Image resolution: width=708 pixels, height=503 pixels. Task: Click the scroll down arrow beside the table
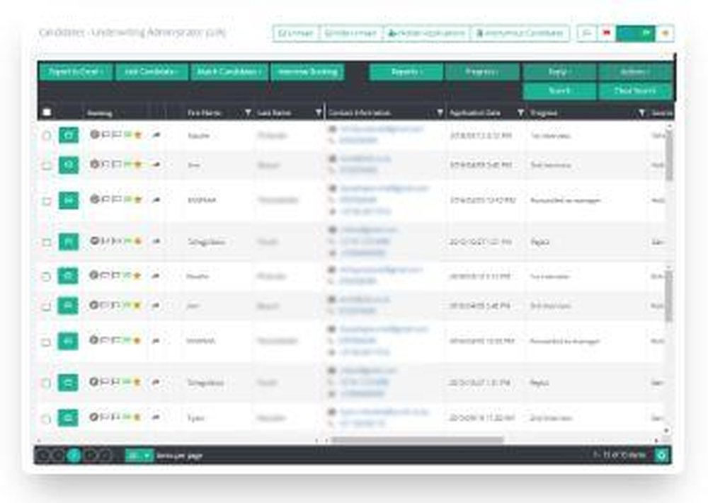coord(666,431)
